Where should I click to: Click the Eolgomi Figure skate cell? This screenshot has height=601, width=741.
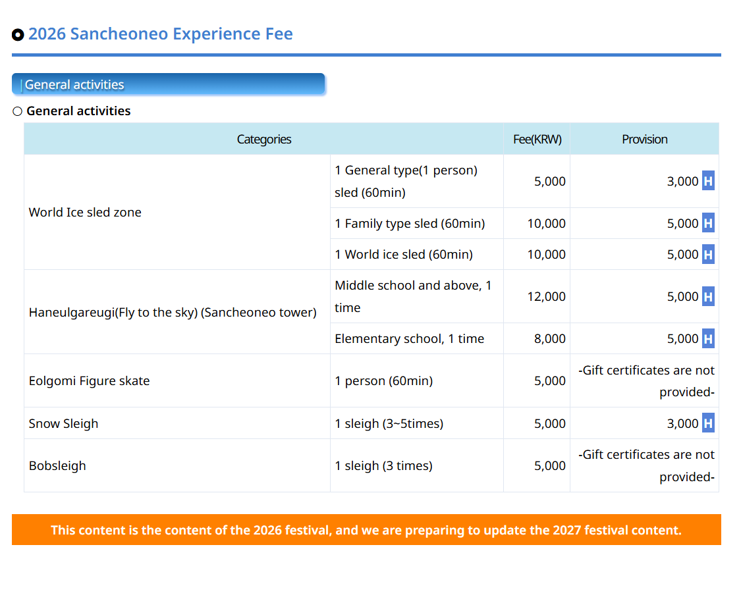tap(177, 381)
